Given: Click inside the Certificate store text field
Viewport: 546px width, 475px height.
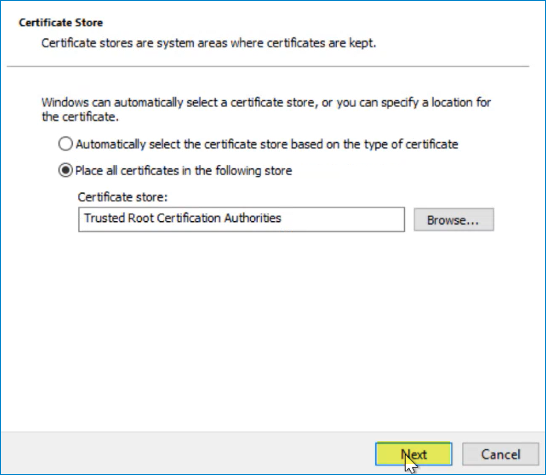Looking at the screenshot, I should coord(242,219).
